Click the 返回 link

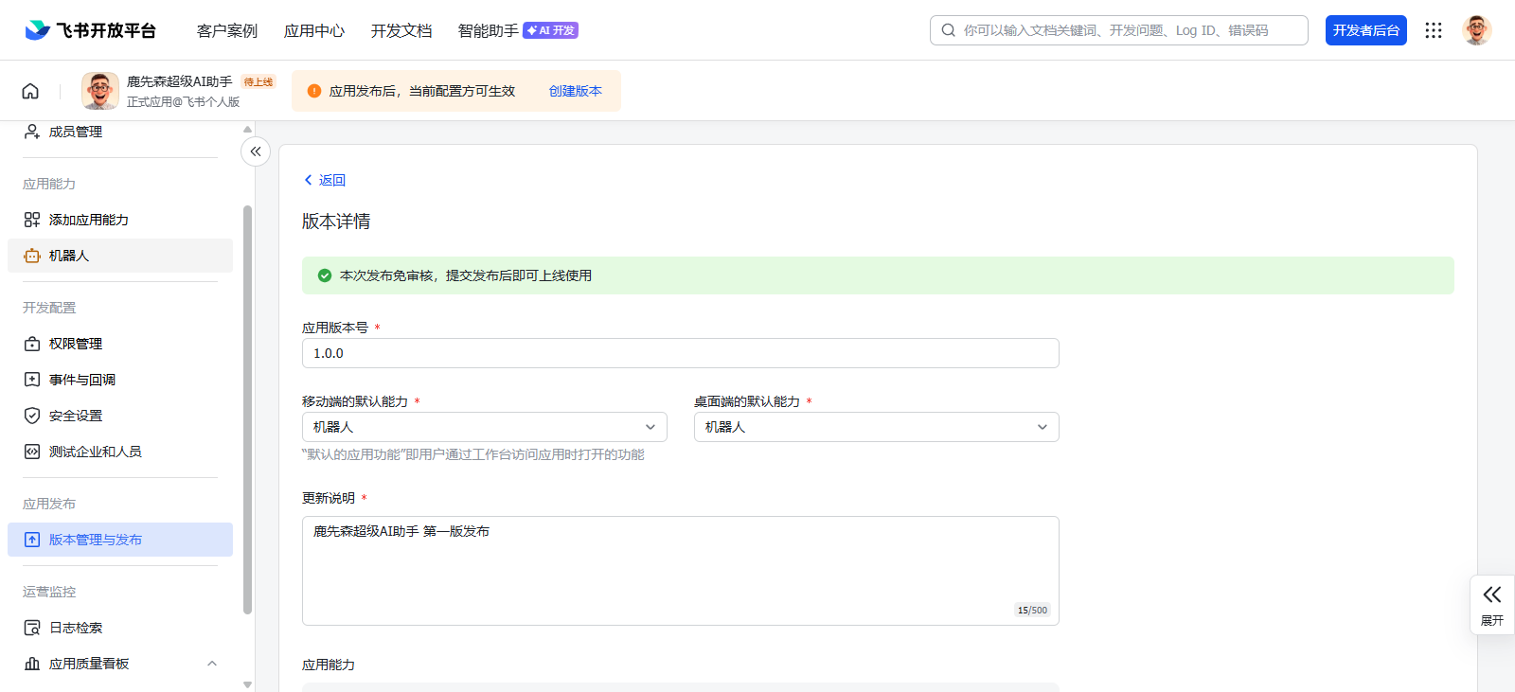(332, 180)
